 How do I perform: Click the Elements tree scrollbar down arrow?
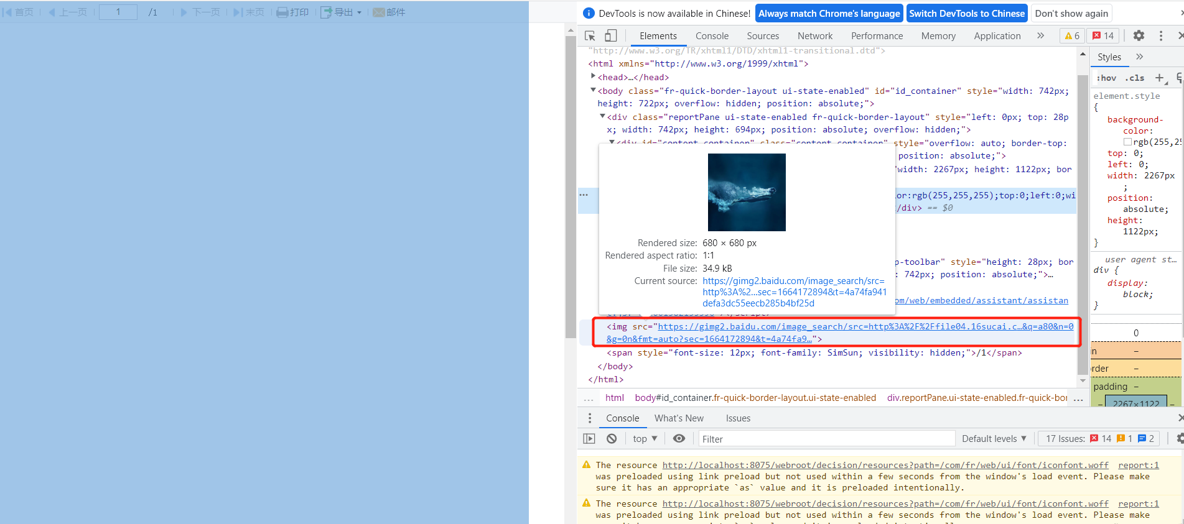[x=1083, y=380]
